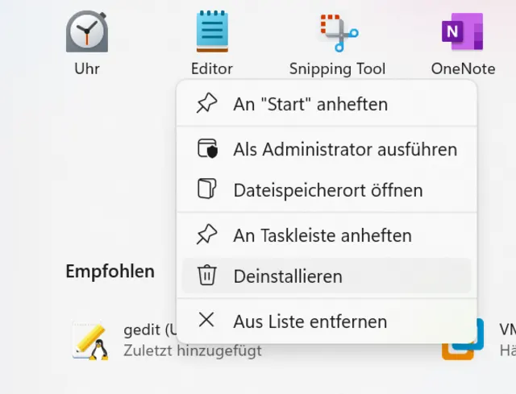Viewport: 516px width, 394px height.
Task: Launch the Editor notepad icon
Action: (x=212, y=32)
